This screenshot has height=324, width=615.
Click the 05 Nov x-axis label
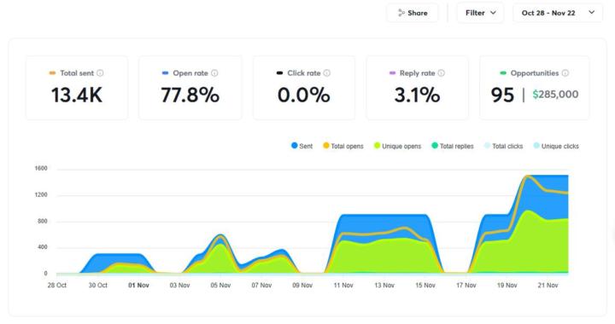click(220, 286)
